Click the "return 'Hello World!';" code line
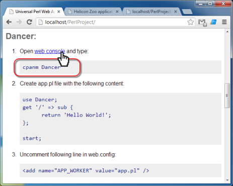Image resolution: width=233 pixels, height=186 pixels. click(76, 115)
